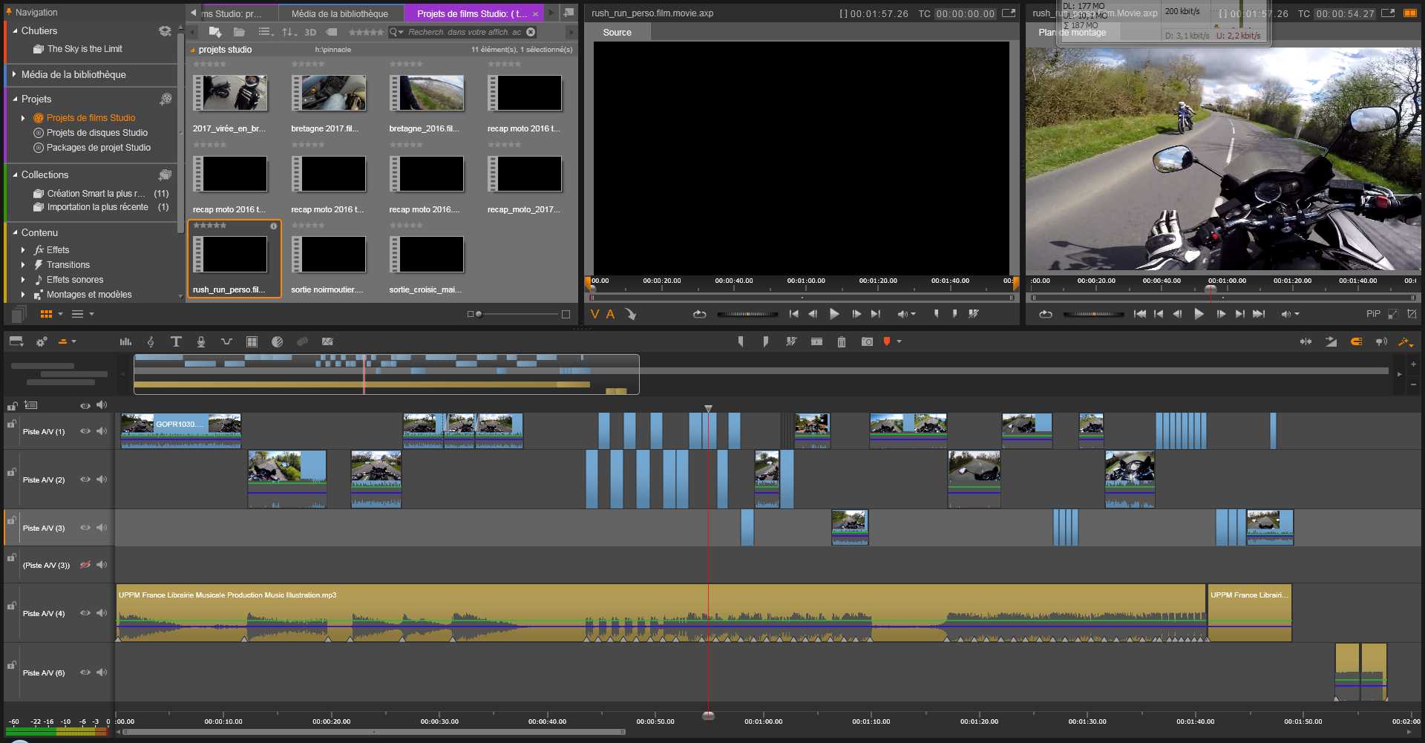Open timeline settings gear icon

tap(42, 341)
